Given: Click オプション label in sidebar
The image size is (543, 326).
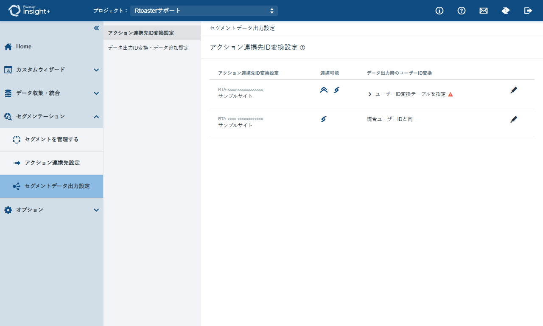Looking at the screenshot, I should [x=30, y=210].
